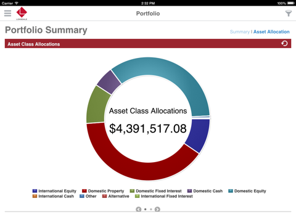Tap the 2:32 PM status bar clock
Image resolution: width=296 pixels, height=222 pixels.
click(148, 3)
